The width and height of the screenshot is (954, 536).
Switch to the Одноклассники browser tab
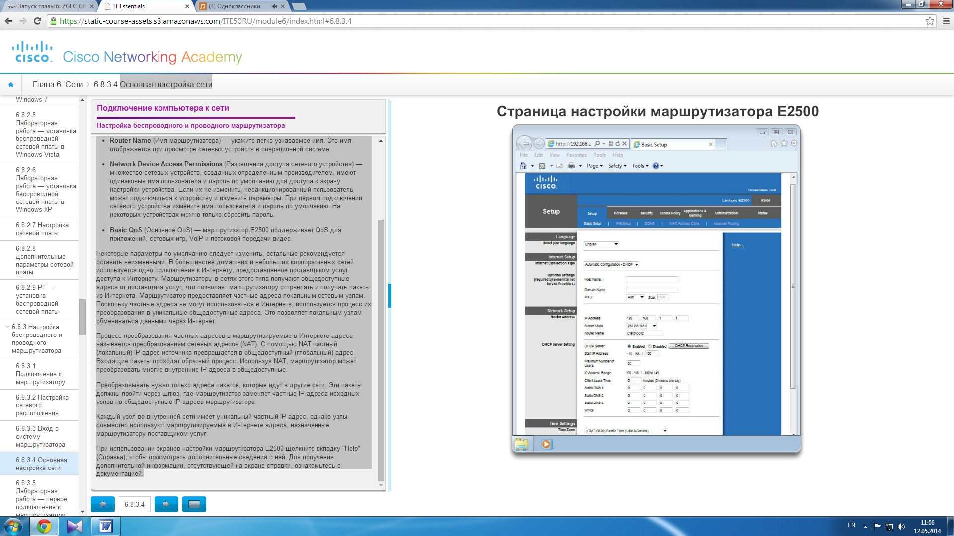[x=234, y=6]
